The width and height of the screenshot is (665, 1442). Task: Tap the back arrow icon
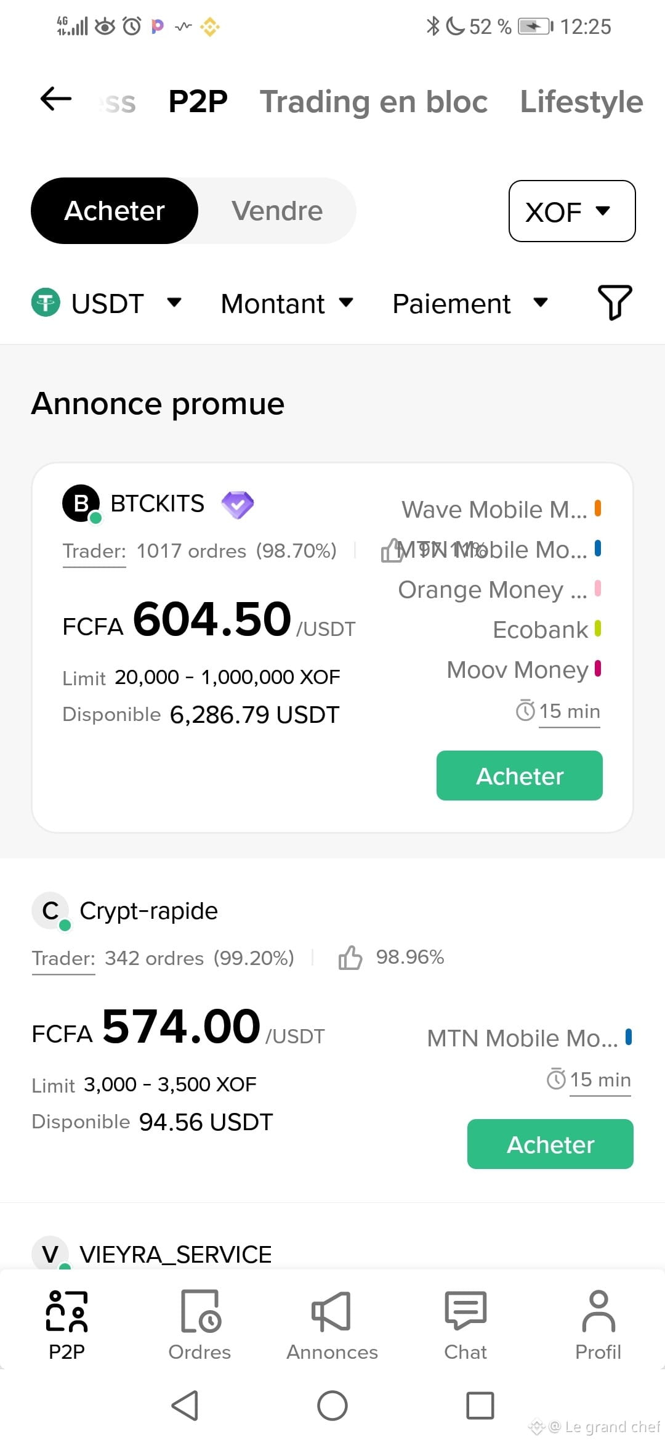[x=56, y=99]
